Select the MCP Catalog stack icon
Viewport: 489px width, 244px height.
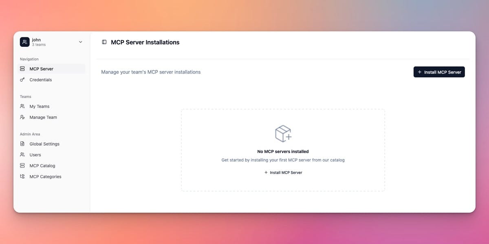coord(22,166)
